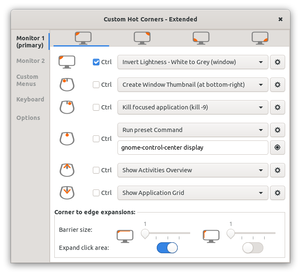Open the Invert Lightness action dropdown
The width and height of the screenshot is (301, 275).
pos(193,62)
